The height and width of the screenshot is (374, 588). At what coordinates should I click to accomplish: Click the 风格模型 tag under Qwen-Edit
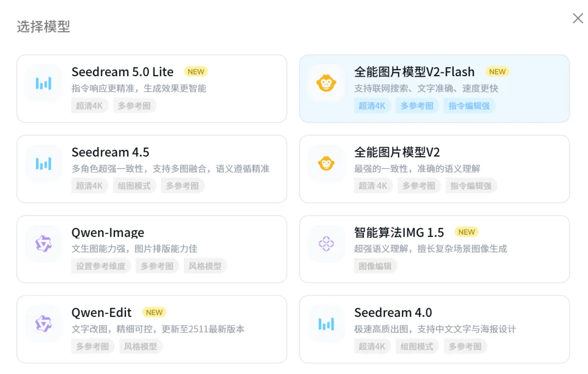[140, 346]
